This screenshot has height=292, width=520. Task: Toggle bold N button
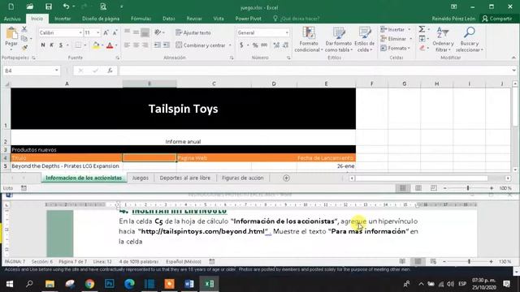[x=43, y=45]
